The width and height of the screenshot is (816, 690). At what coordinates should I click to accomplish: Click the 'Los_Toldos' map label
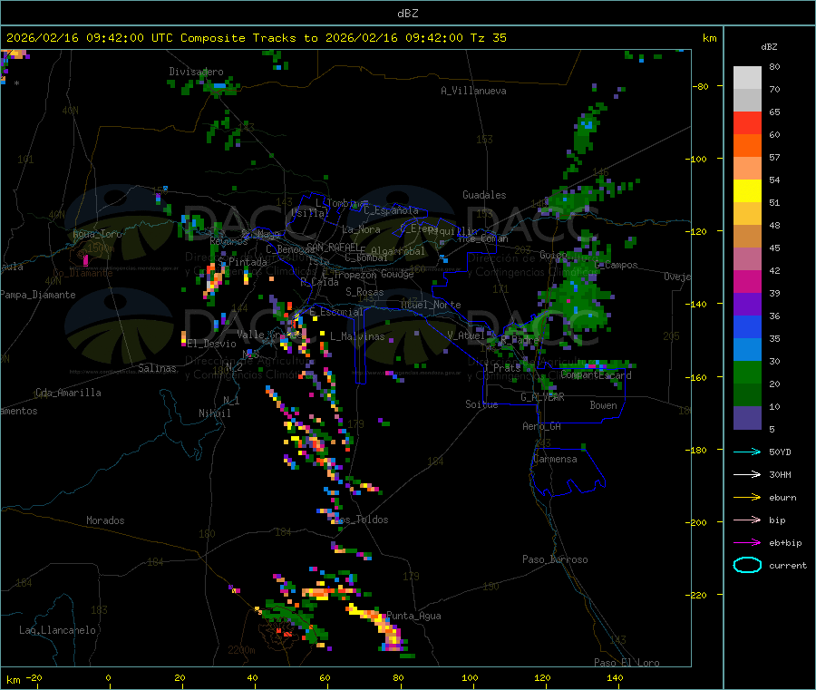click(x=361, y=520)
